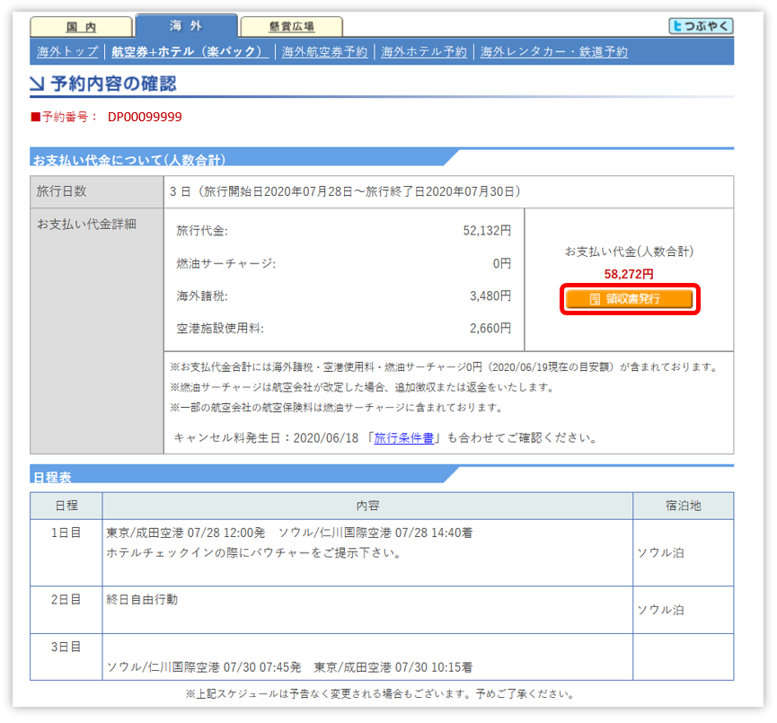Viewport: 777px width, 723px height.
Task: Click the receipt icon on 領収書発行 button
Action: click(596, 298)
